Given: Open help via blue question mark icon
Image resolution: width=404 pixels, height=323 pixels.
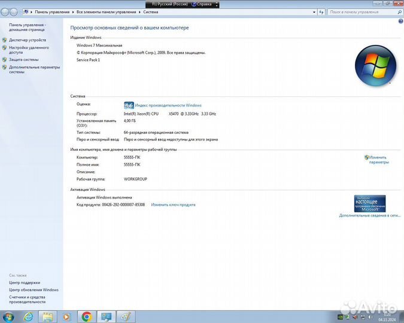Looking at the screenshot, I should coord(400,22).
